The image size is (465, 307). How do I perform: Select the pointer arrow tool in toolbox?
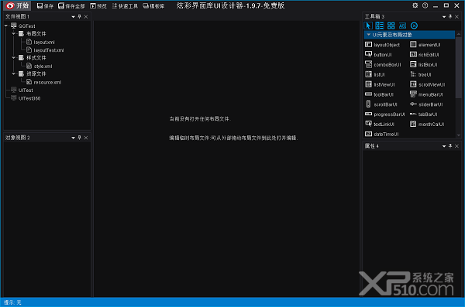point(368,26)
